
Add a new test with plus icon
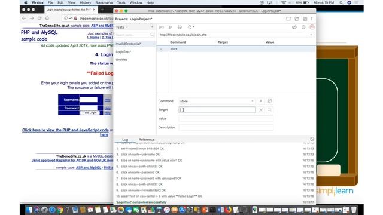click(x=152, y=27)
